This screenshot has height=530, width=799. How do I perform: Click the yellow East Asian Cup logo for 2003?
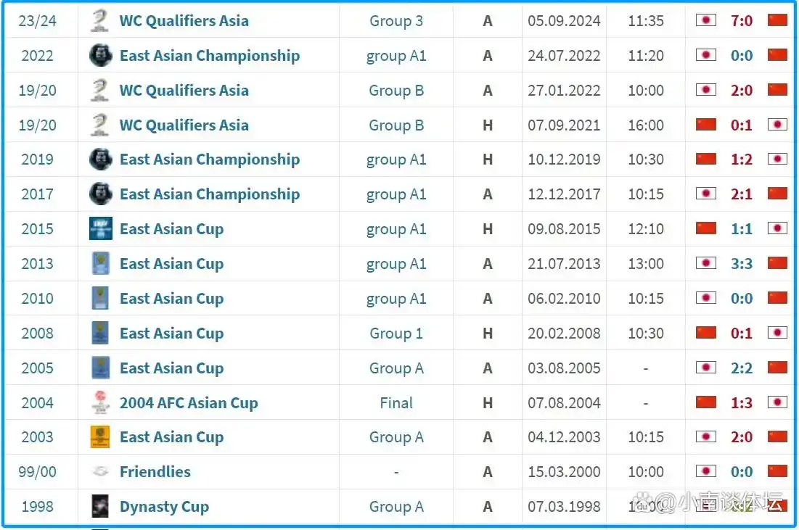pyautogui.click(x=100, y=436)
